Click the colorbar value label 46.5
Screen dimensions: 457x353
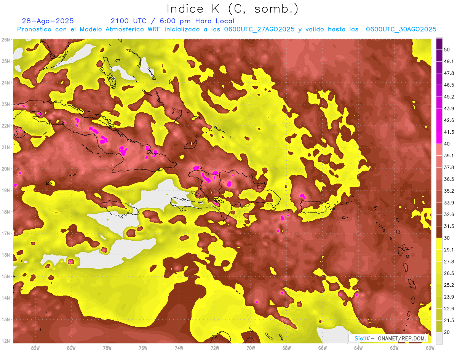449,85
